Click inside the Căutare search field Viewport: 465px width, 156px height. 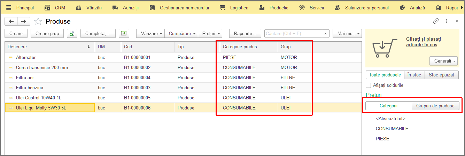click(293, 34)
